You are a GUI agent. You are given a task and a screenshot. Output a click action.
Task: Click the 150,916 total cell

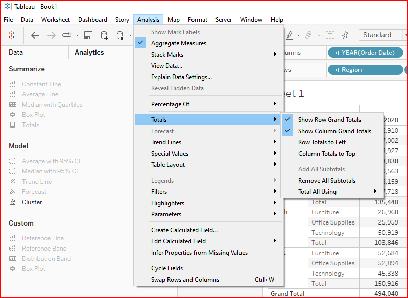click(386, 283)
